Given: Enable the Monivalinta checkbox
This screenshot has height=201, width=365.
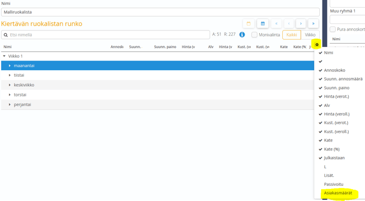Looking at the screenshot, I should point(254,35).
